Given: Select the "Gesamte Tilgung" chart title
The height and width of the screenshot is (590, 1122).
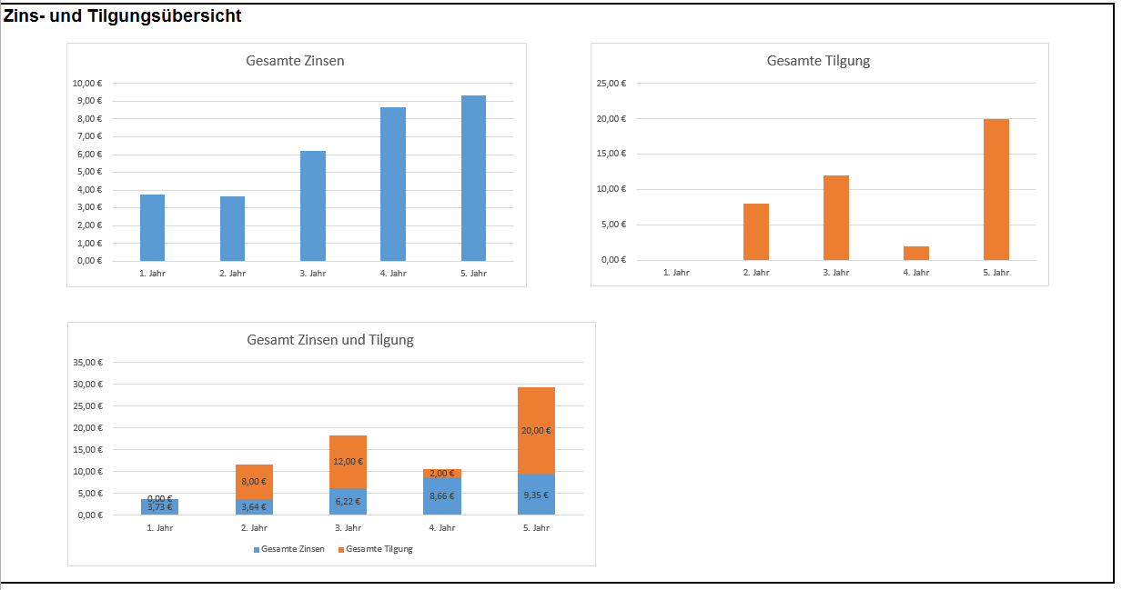Looking at the screenshot, I should pos(818,61).
